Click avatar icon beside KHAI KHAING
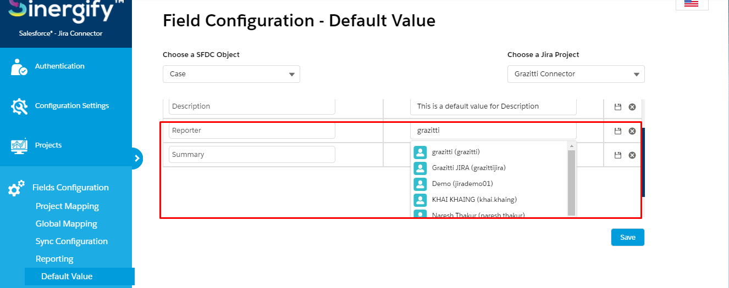This screenshot has width=729, height=288. point(420,200)
